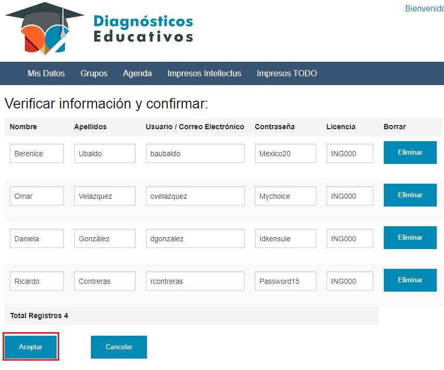
Task: Click the Borrar column header
Action: (x=395, y=127)
